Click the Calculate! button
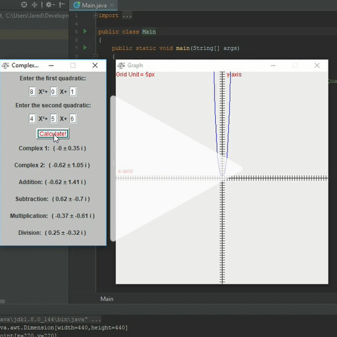This screenshot has height=337, width=337. (x=53, y=134)
